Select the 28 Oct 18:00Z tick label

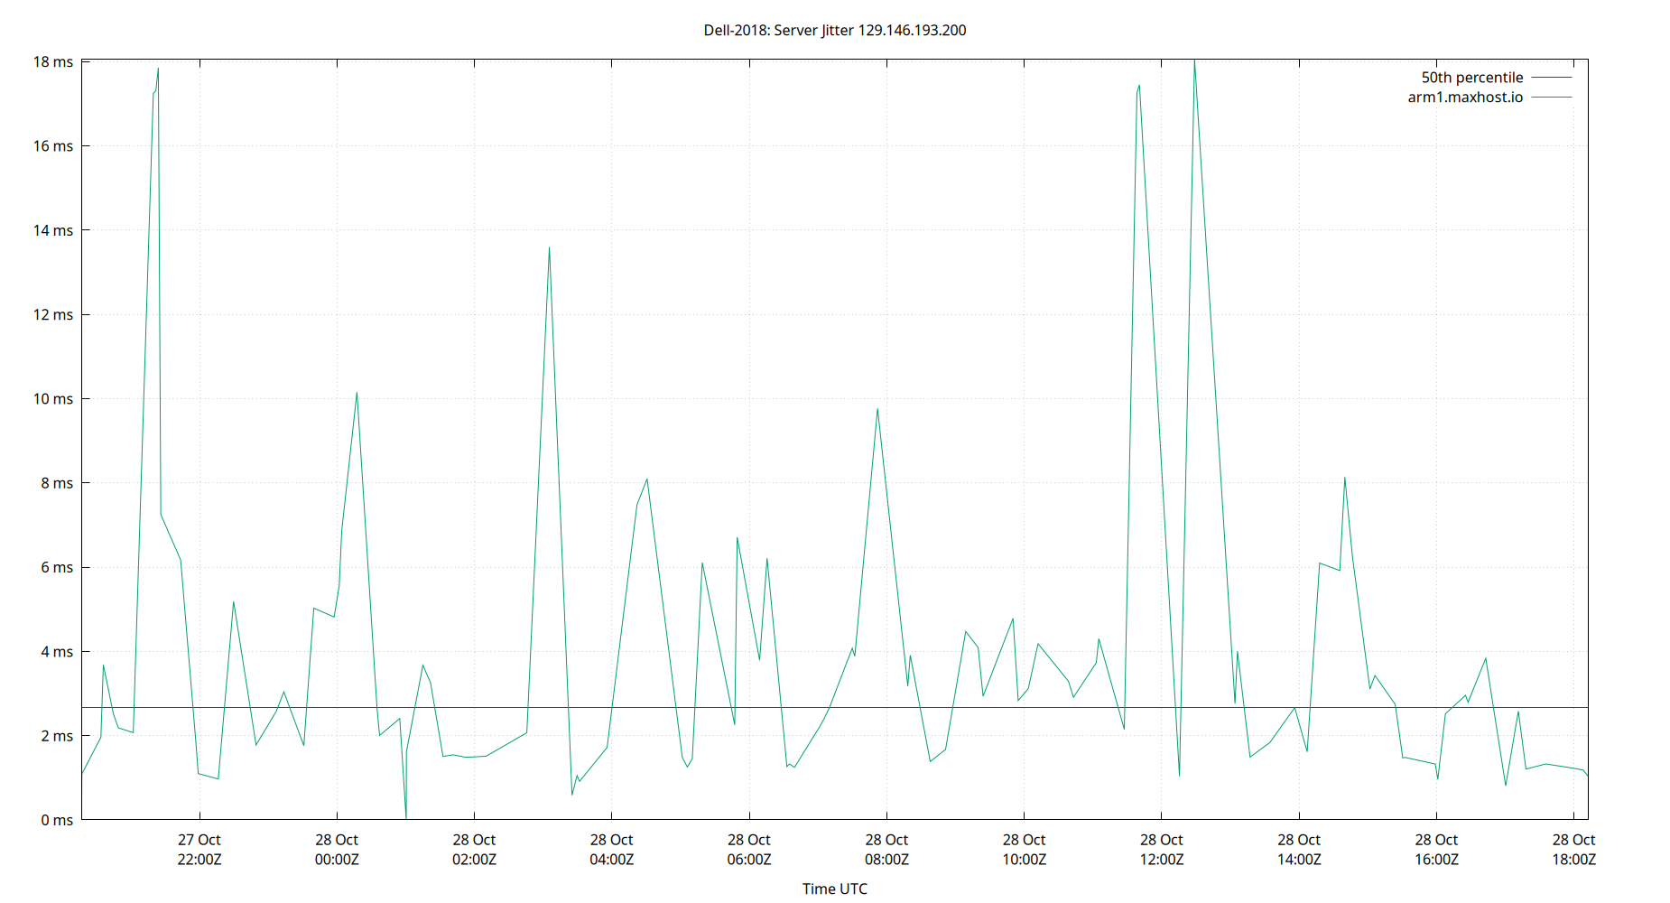point(1573,849)
